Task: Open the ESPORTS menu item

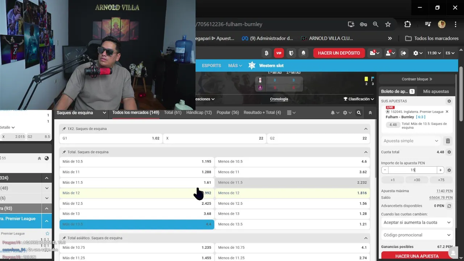Action: (x=211, y=66)
